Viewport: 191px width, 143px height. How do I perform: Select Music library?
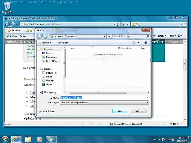pos(49,77)
